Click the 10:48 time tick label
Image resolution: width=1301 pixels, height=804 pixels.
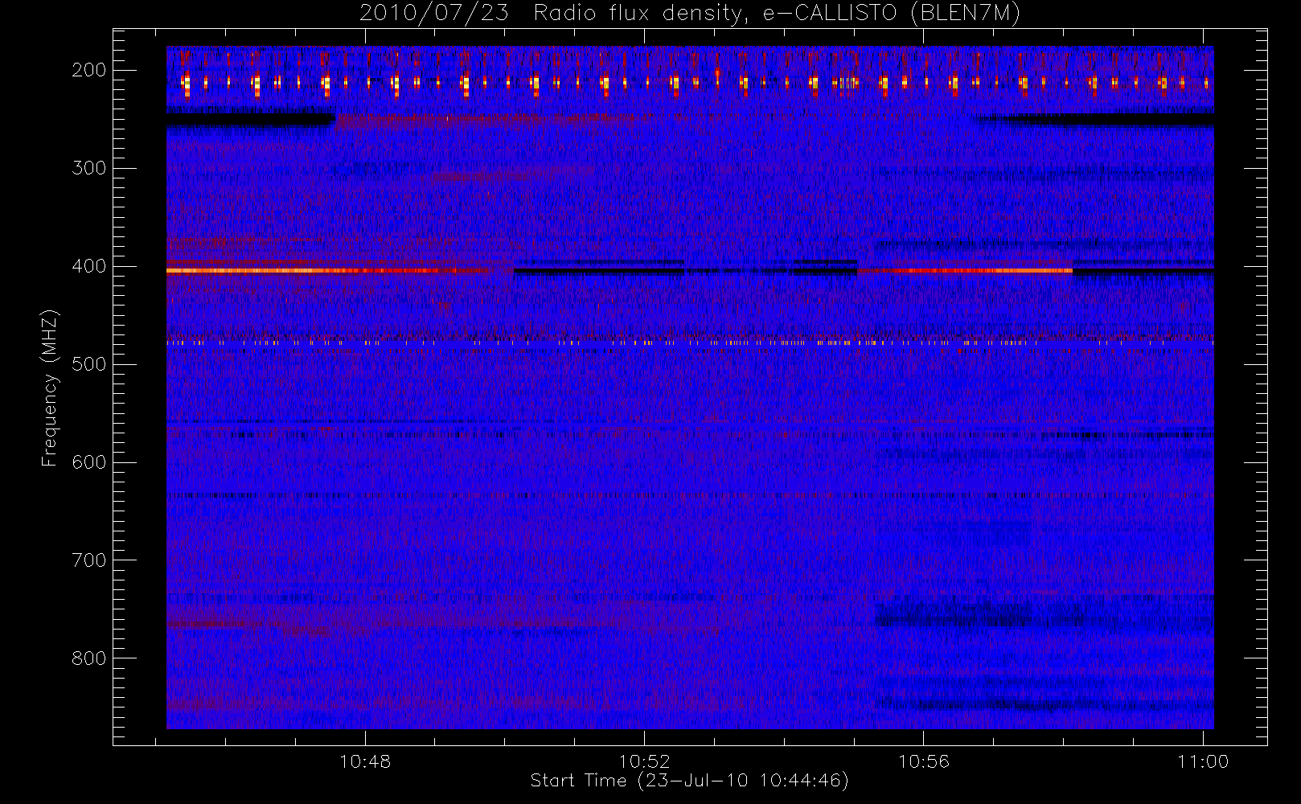click(x=365, y=761)
